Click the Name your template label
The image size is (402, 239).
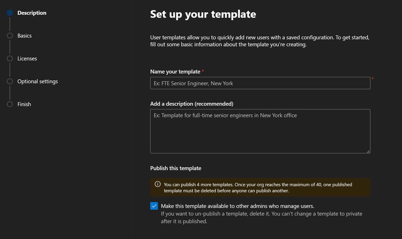click(x=175, y=71)
